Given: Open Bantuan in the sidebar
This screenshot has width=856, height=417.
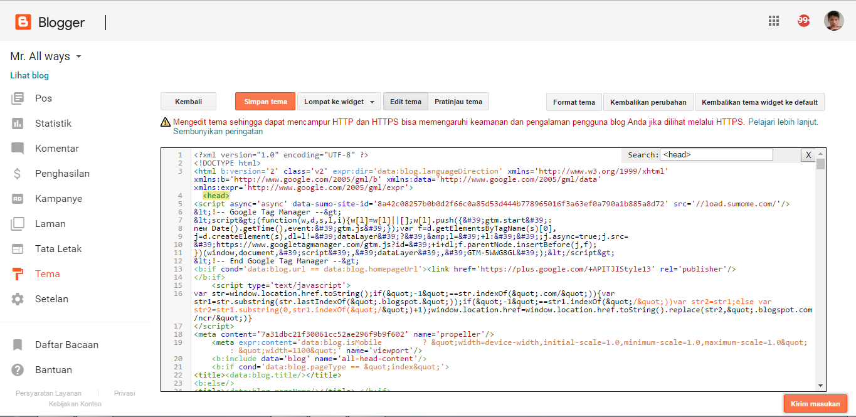Looking at the screenshot, I should pos(53,370).
